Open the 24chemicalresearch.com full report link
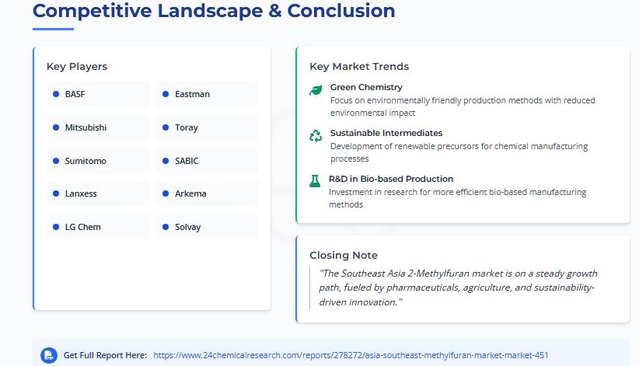Image resolution: width=639 pixels, height=366 pixels. click(351, 355)
